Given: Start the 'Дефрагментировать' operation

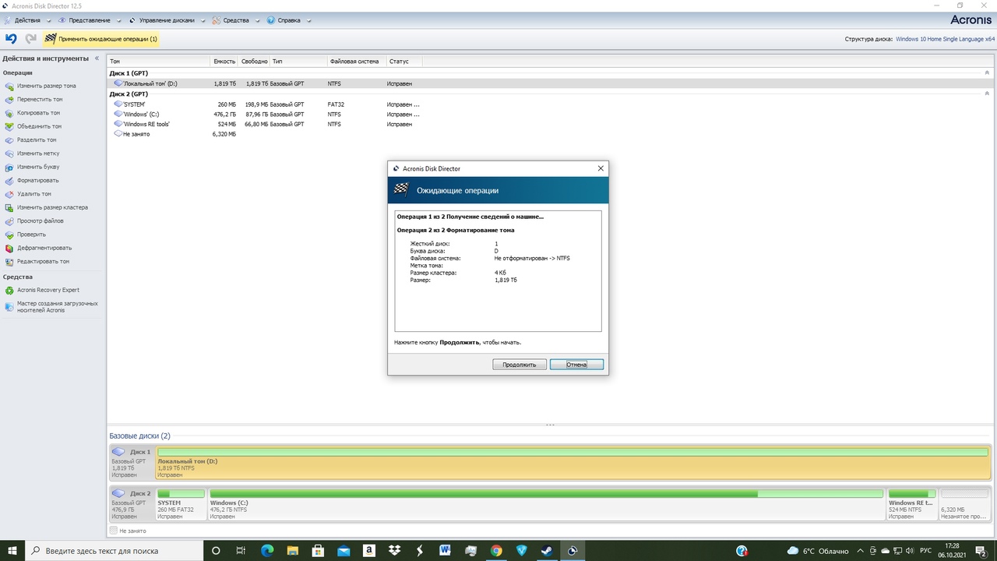Looking at the screenshot, I should 44,248.
